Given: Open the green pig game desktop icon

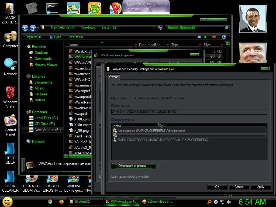Looking at the screenshot, I should (x=95, y=8).
